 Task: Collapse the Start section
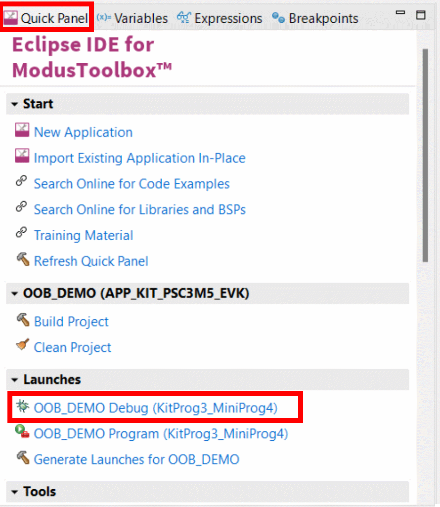tap(14, 104)
